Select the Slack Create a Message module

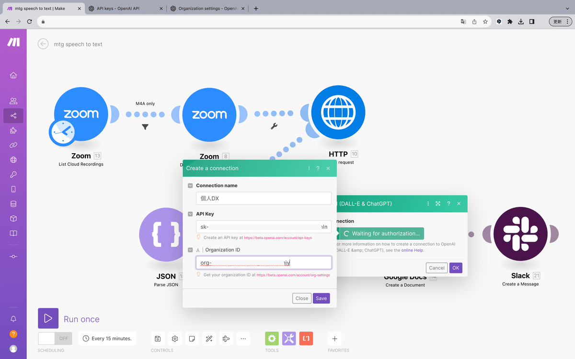[520, 235]
